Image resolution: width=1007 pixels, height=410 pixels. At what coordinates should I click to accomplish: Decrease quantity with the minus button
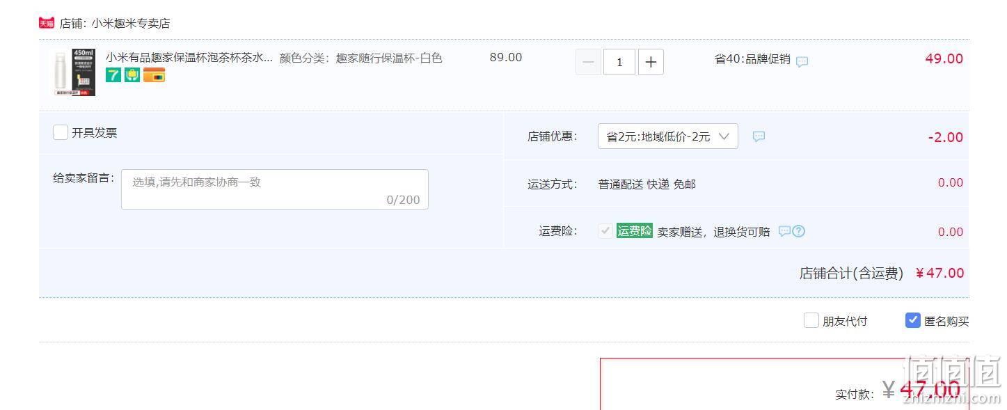(x=588, y=62)
